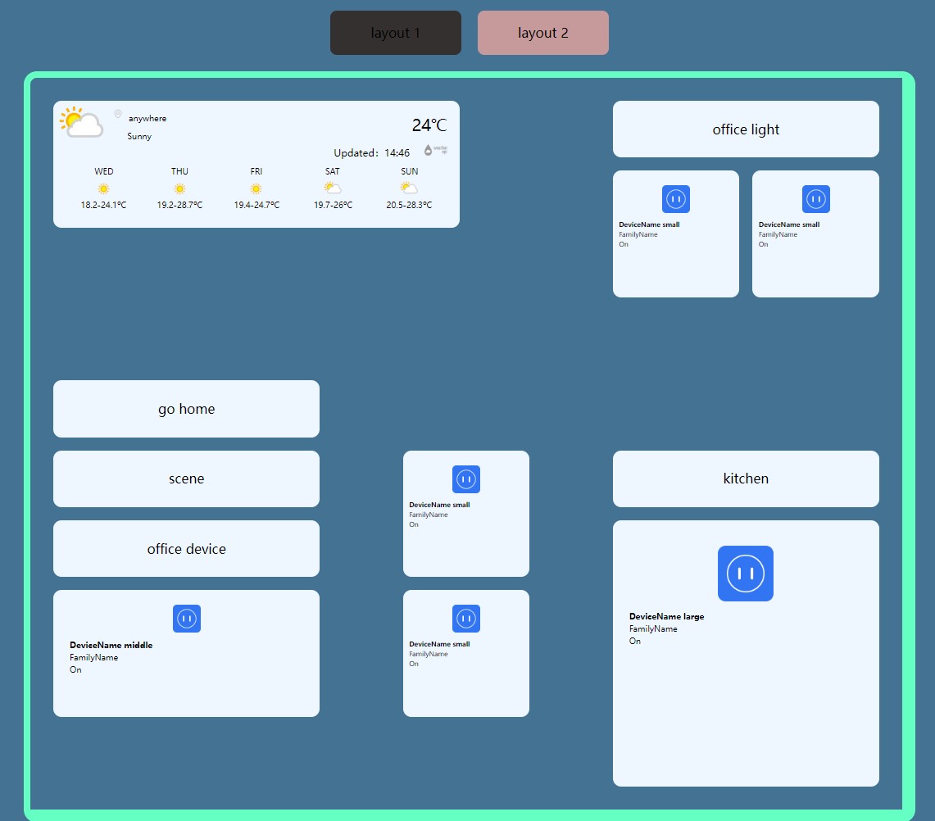Viewport: 935px width, 821px height.
Task: Click the WED forecast sun icon
Action: [104, 189]
